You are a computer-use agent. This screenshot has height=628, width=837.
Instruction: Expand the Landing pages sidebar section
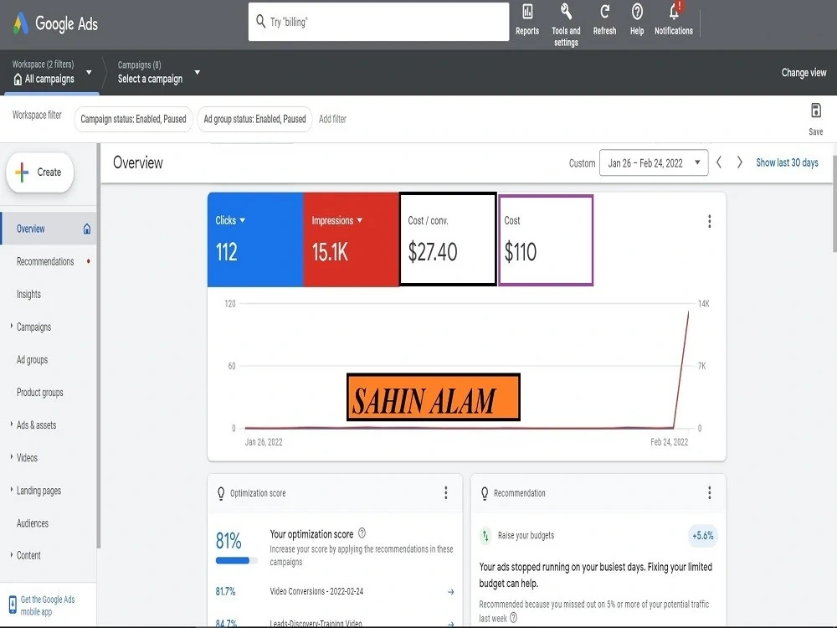pyautogui.click(x=11, y=489)
